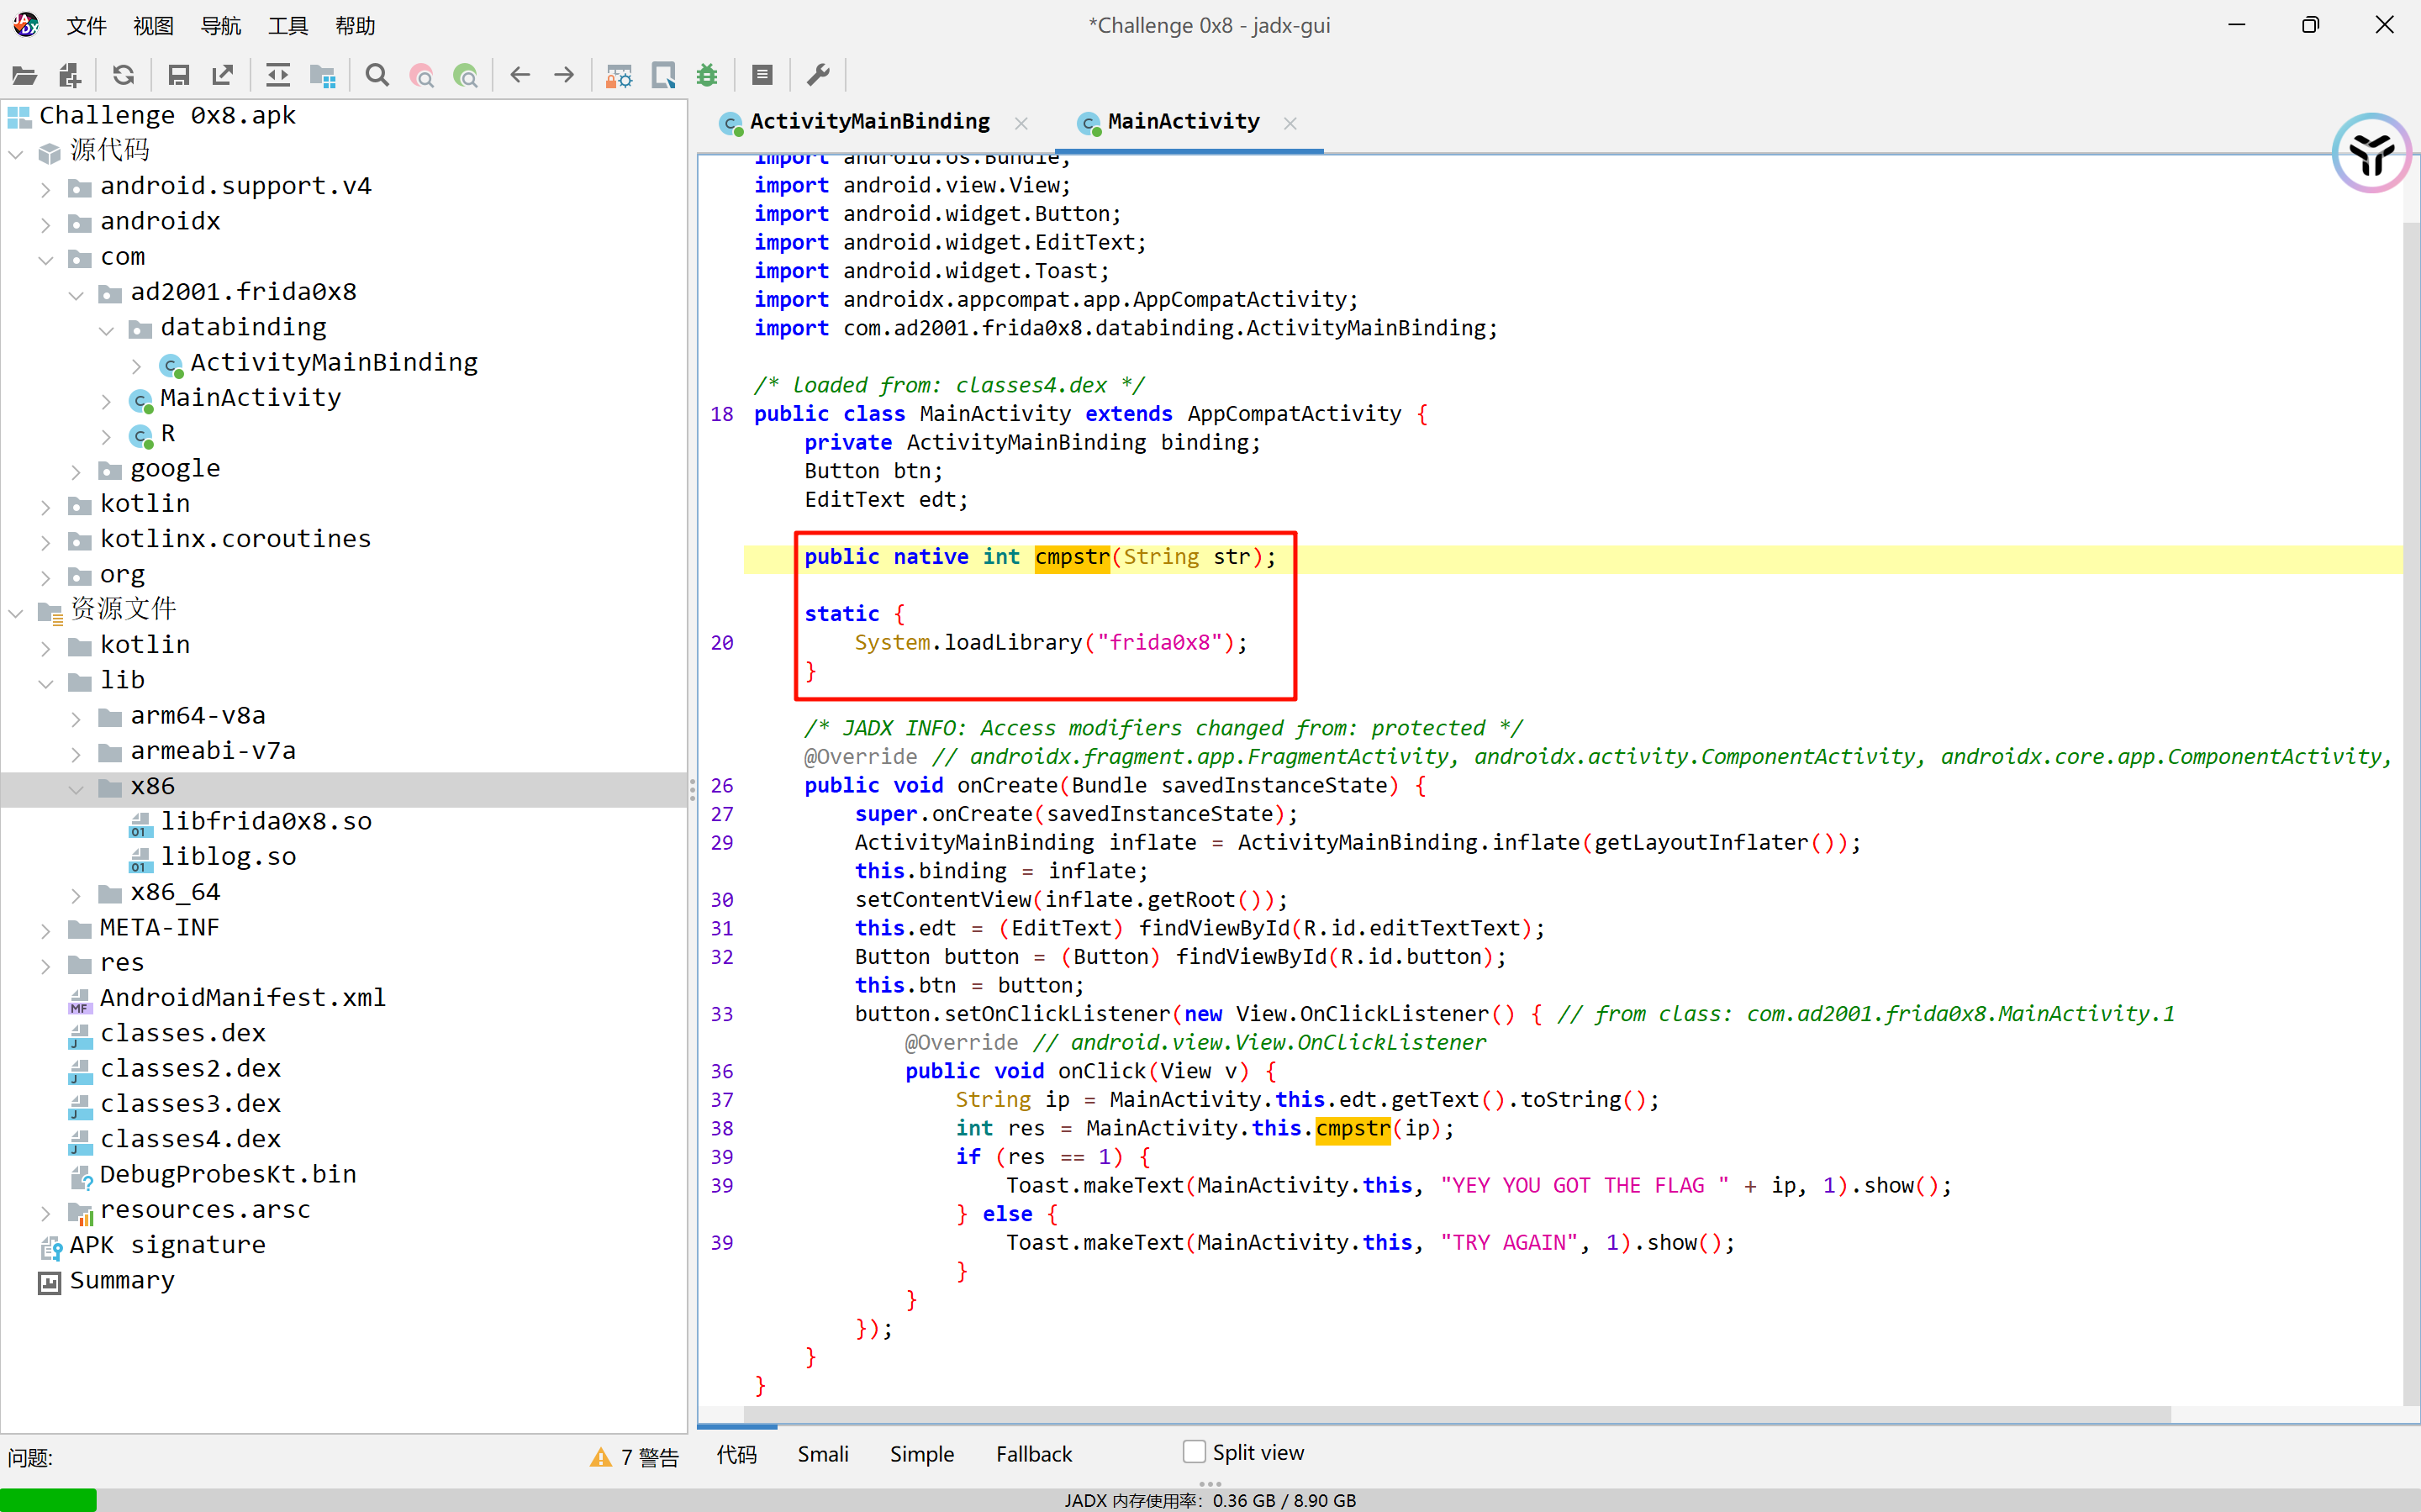This screenshot has width=2421, height=1512.
Task: Switch to the ActivityMainBinding tab
Action: [868, 122]
